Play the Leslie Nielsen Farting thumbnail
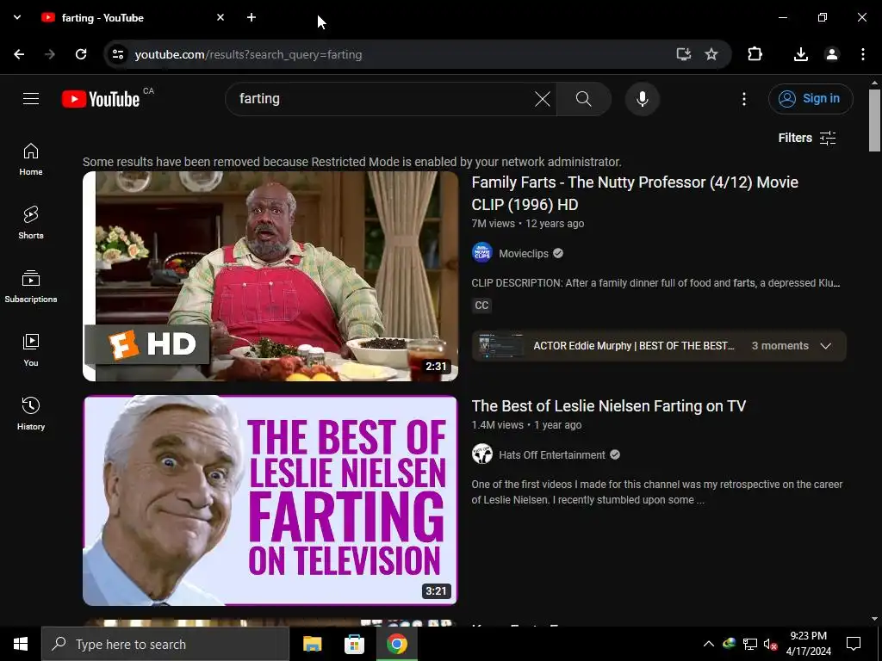Image resolution: width=882 pixels, height=661 pixels. (270, 500)
